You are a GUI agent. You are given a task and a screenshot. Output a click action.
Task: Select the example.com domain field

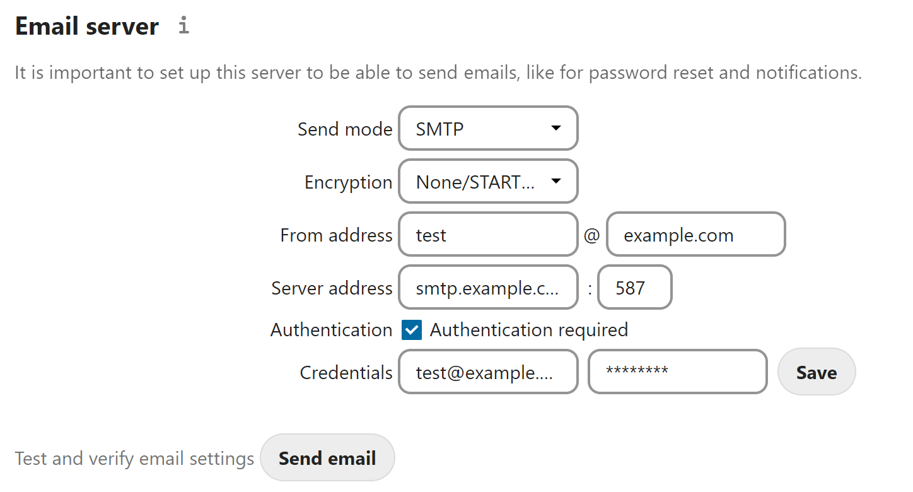(x=695, y=234)
